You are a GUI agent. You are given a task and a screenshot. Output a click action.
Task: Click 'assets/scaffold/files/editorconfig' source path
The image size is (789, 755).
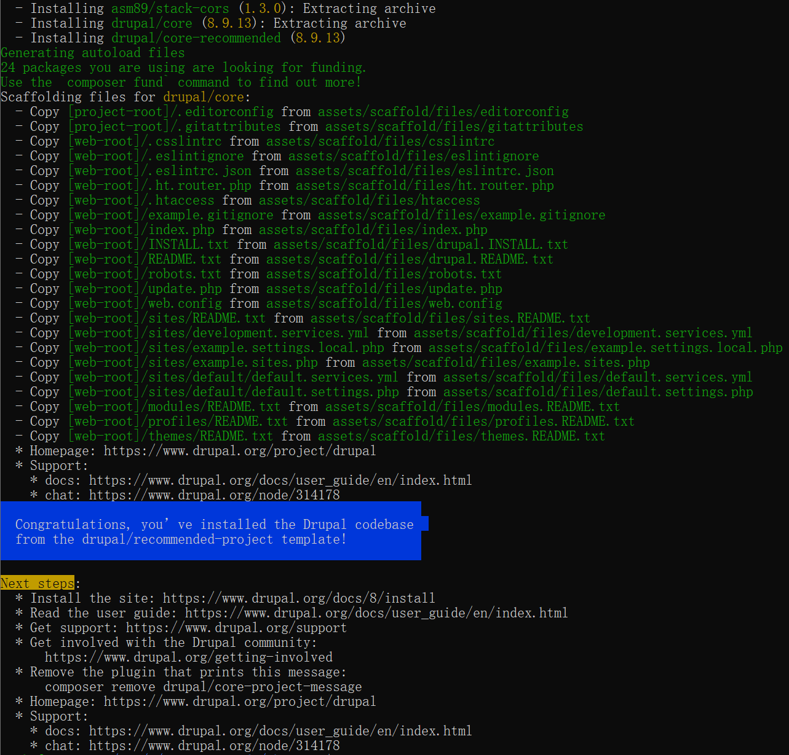[x=443, y=112]
